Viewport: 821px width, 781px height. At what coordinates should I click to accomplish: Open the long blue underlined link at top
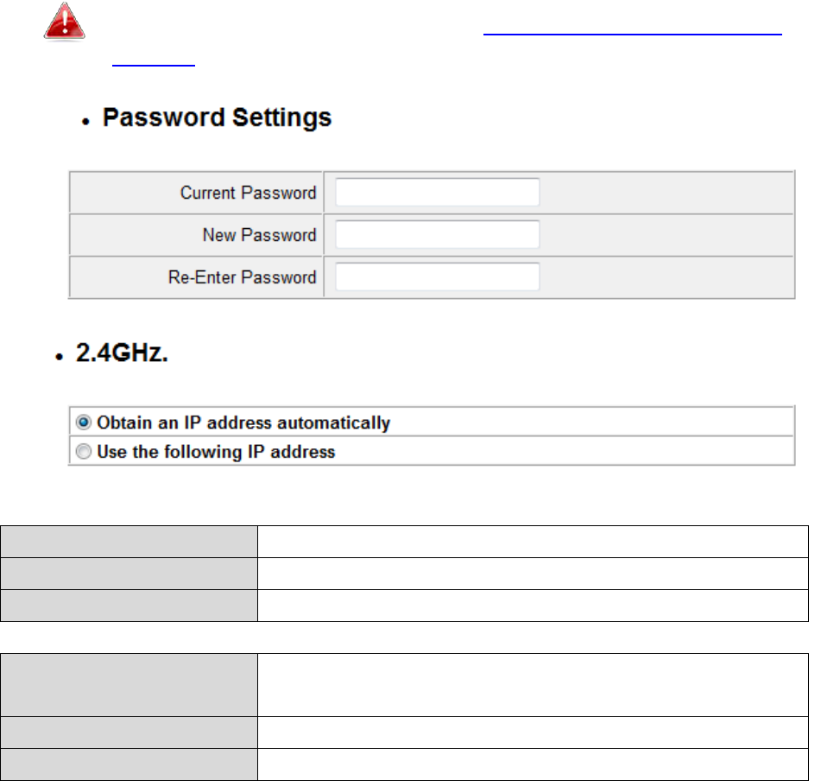[x=632, y=30]
